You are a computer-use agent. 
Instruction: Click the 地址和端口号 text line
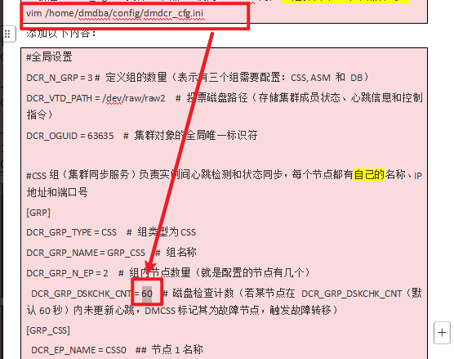(x=57, y=192)
